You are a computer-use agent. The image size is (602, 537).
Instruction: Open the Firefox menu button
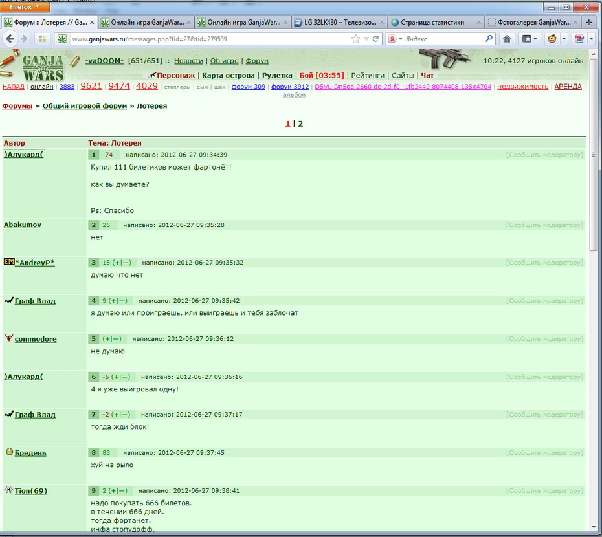(25, 7)
